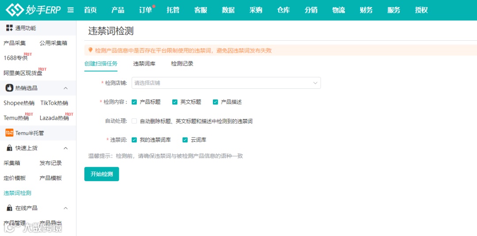Collapse the 快速上货 section chevron
477x236 pixels.
click(65, 148)
